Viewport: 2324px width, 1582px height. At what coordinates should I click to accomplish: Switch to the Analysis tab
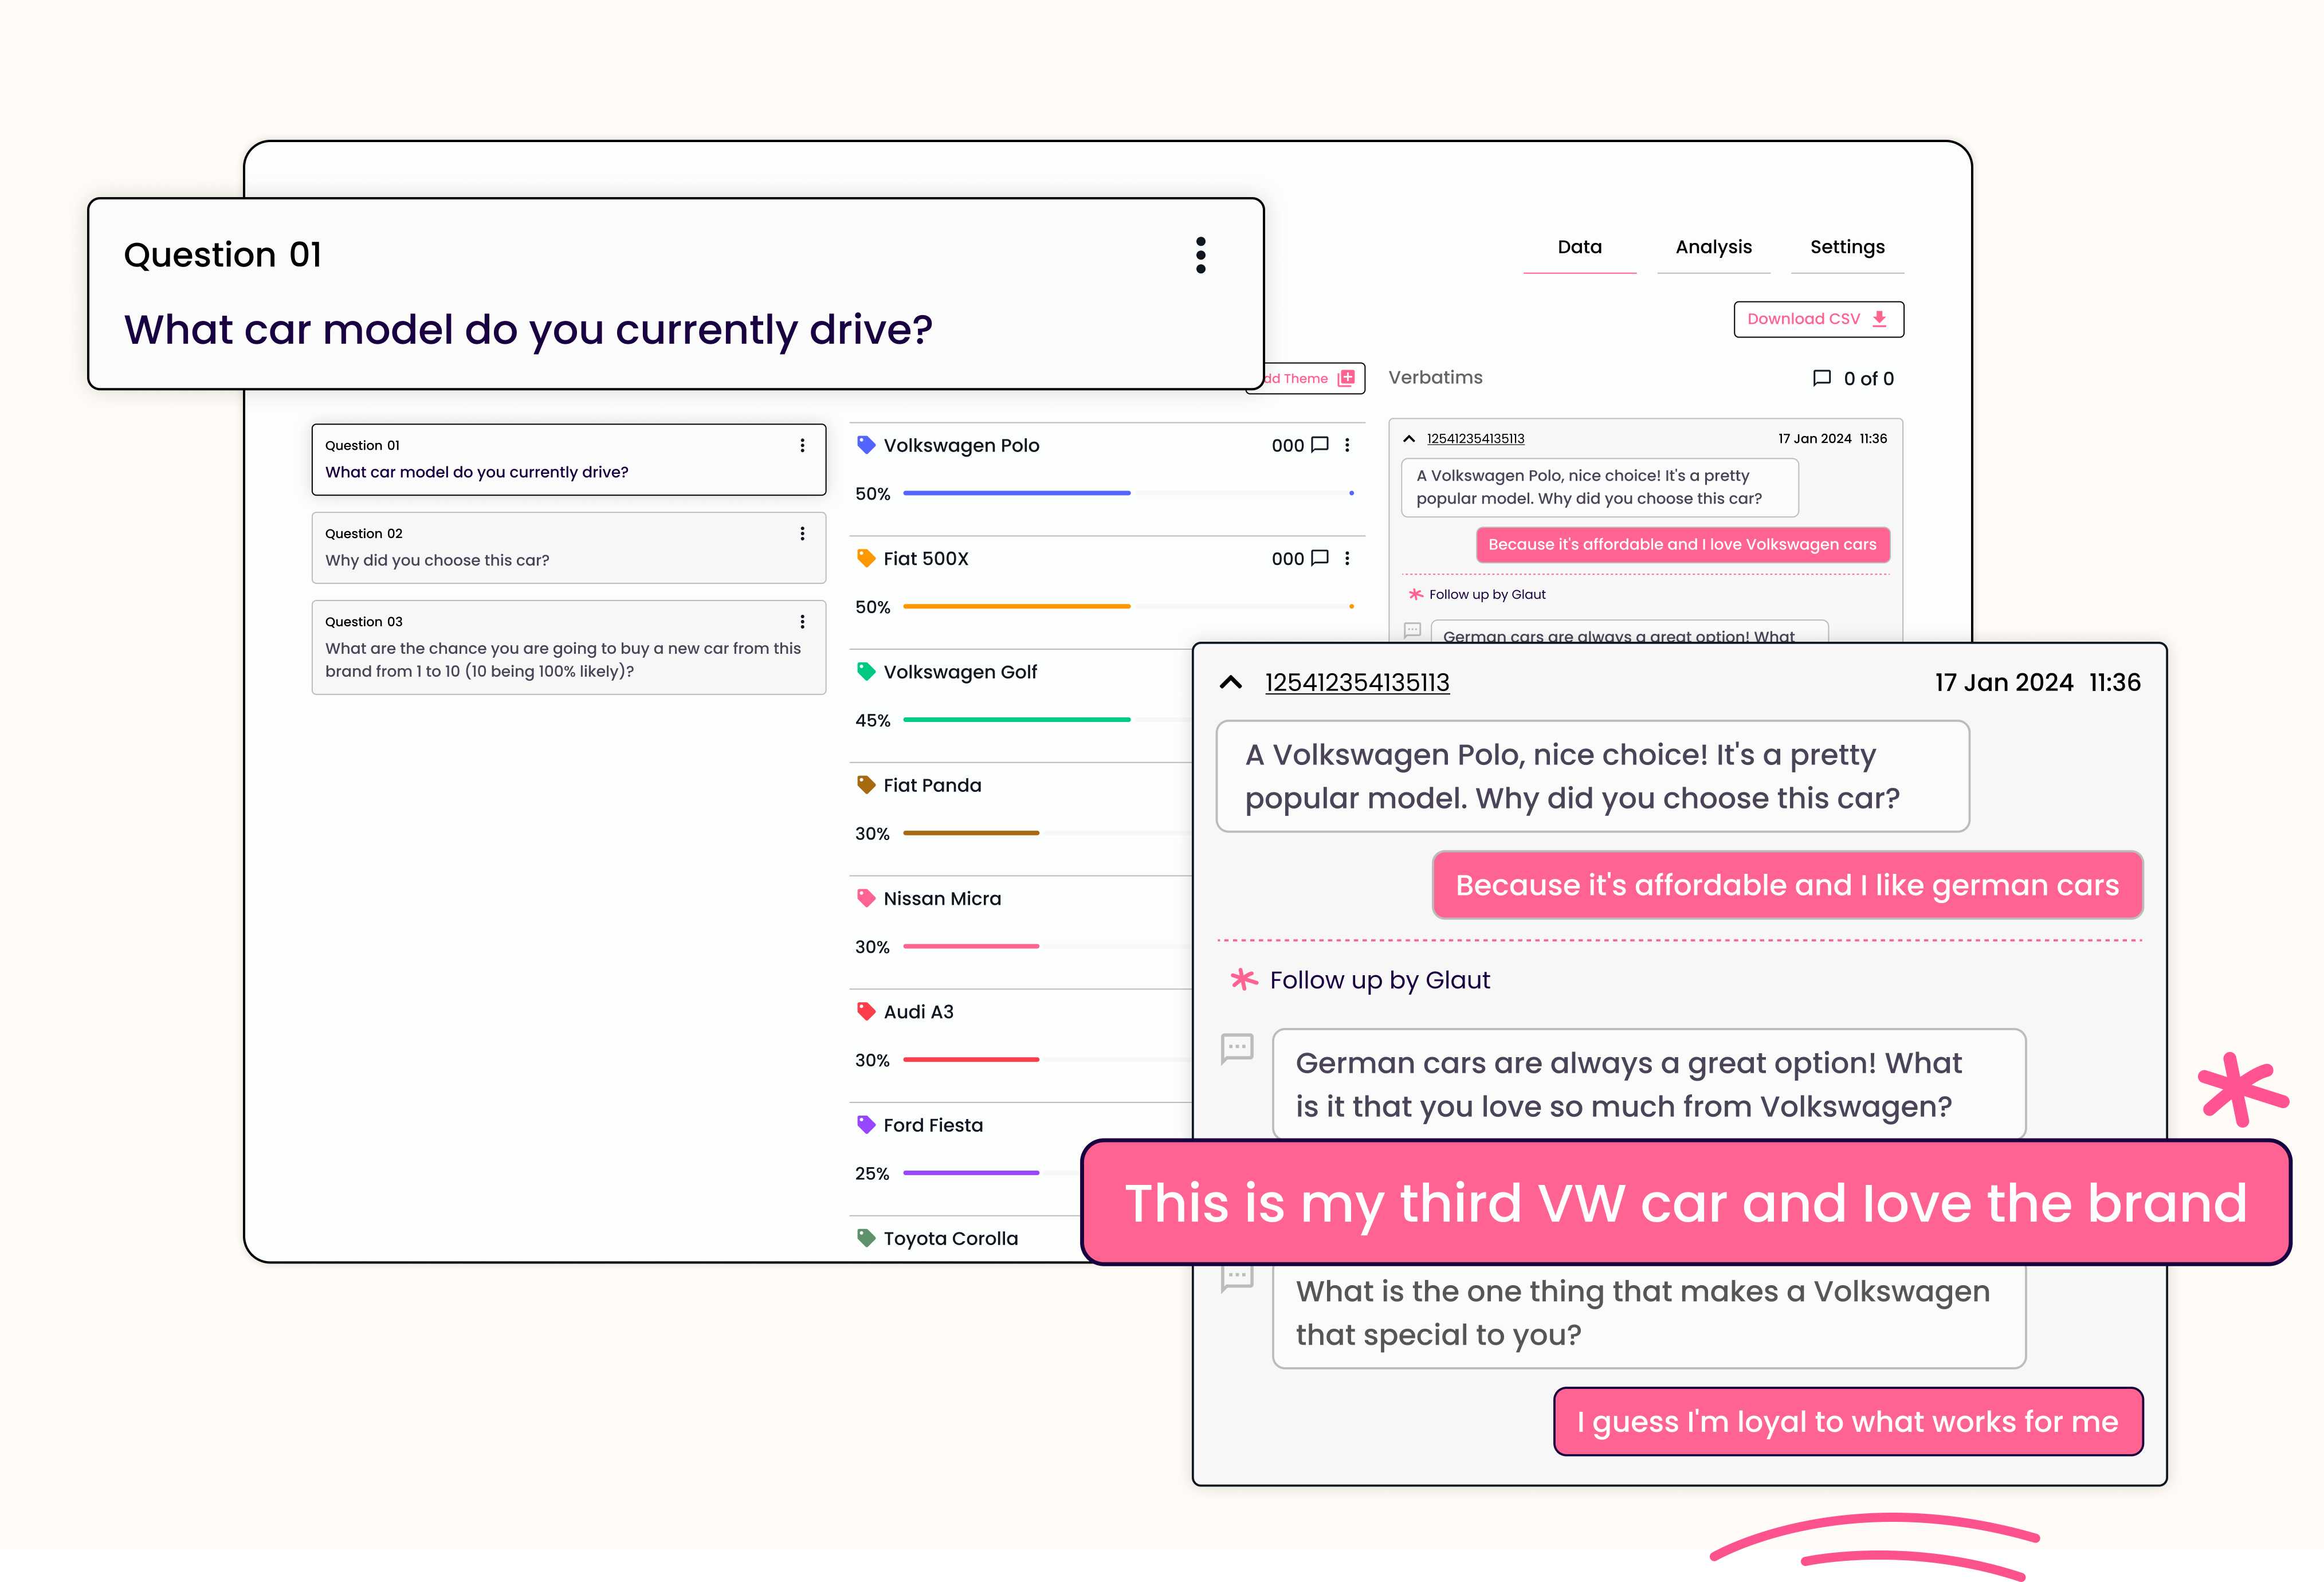tap(1713, 247)
